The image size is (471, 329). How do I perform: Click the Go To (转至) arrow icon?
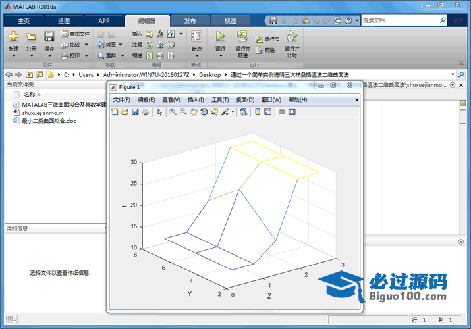tap(100, 45)
